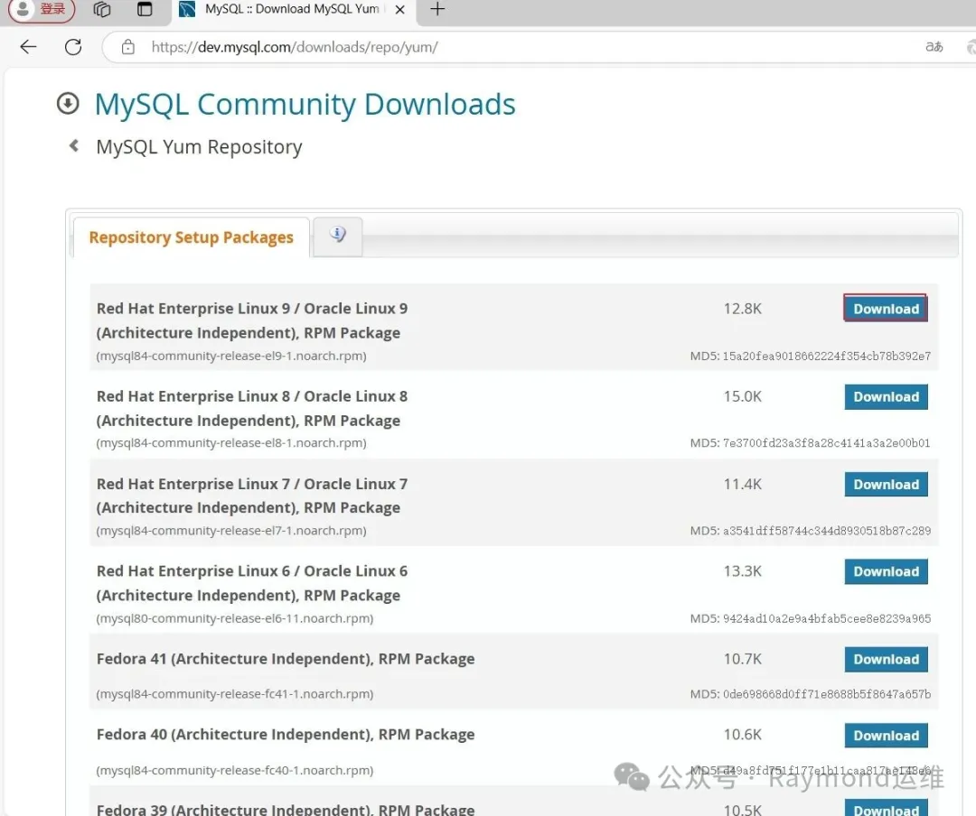Download Red Hat Enterprise Linux 8 package
This screenshot has width=976, height=816.
(886, 397)
